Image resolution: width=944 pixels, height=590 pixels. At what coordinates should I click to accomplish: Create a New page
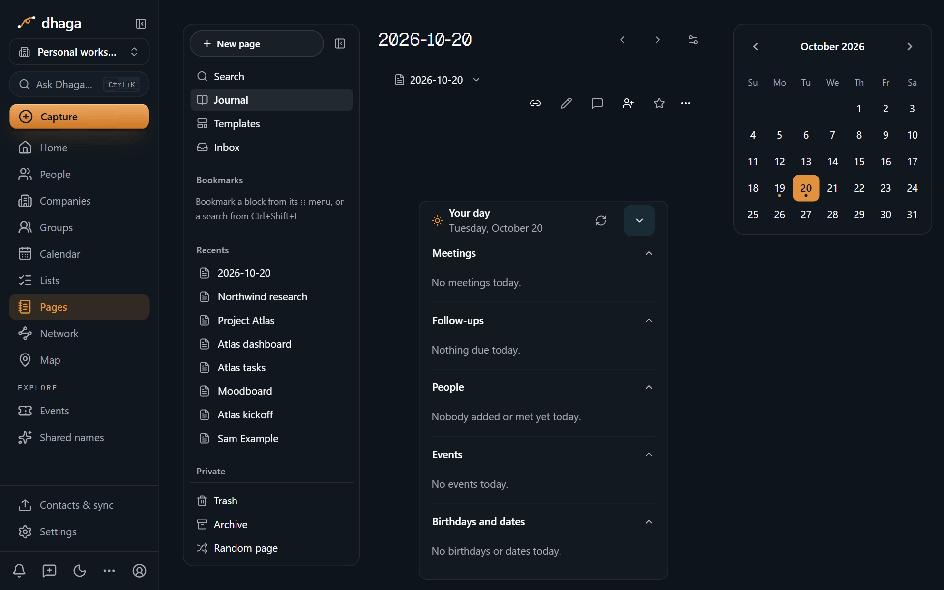coord(257,44)
